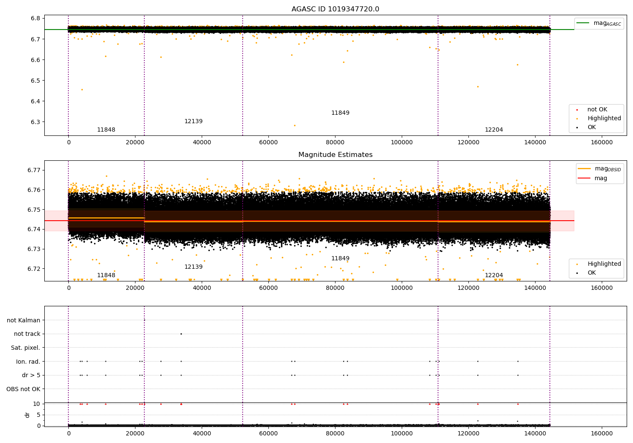The image size is (633, 443).
Task: Click the 6.74 y-axis tick label
Action: 34,230
